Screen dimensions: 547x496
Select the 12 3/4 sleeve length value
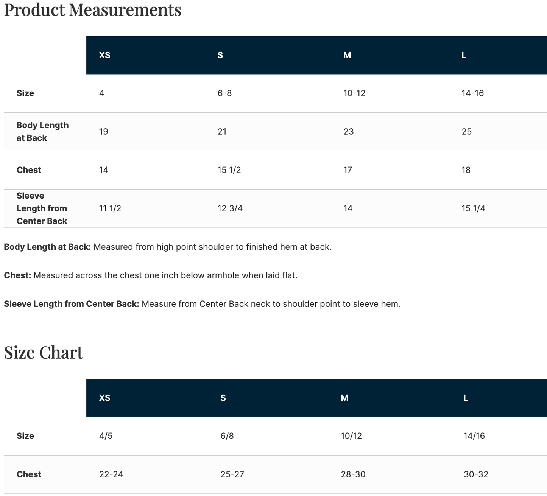pyautogui.click(x=230, y=208)
